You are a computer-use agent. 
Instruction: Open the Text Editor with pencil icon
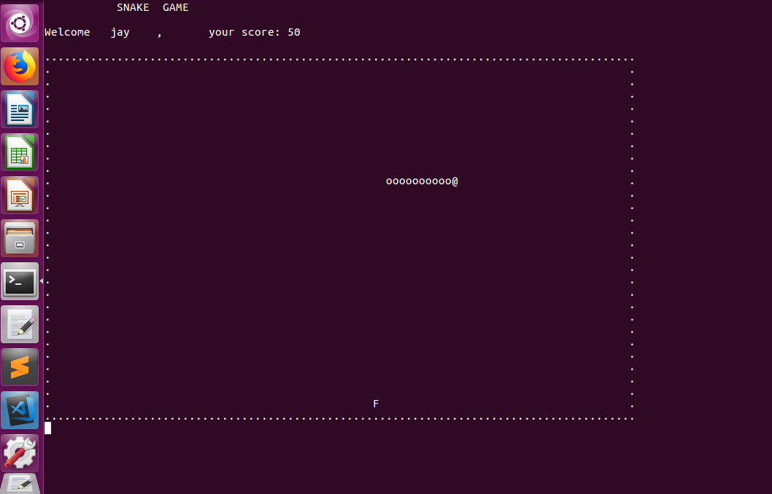(20, 324)
